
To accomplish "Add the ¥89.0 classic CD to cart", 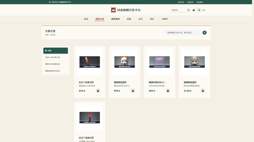I will 168,91.
